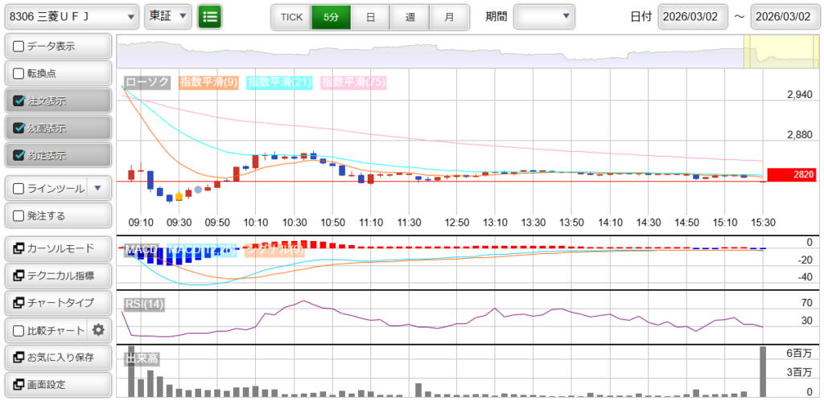
Task: Enable the データ表示 checkbox
Action: (19, 47)
